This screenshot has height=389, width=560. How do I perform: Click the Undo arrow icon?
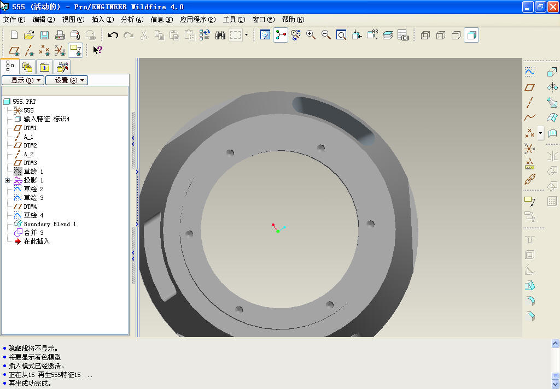pos(113,35)
